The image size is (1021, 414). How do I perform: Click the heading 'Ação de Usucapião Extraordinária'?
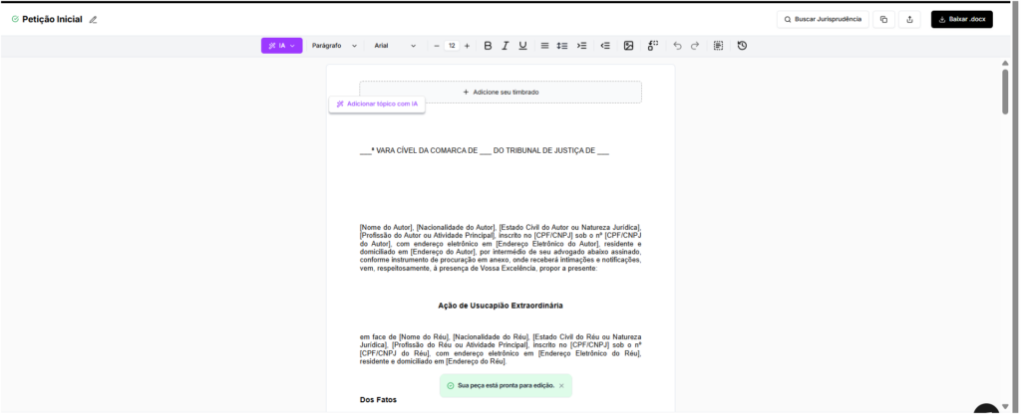coord(501,306)
